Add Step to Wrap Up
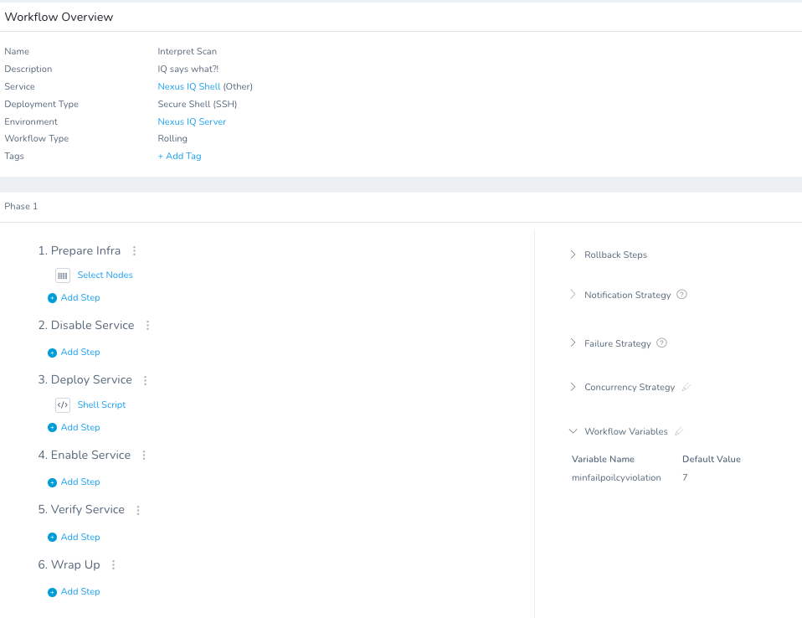The image size is (802, 618). click(x=80, y=591)
